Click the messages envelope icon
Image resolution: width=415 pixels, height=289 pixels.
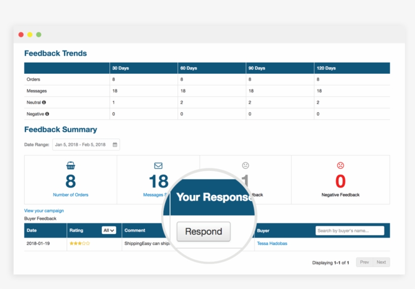(x=158, y=166)
